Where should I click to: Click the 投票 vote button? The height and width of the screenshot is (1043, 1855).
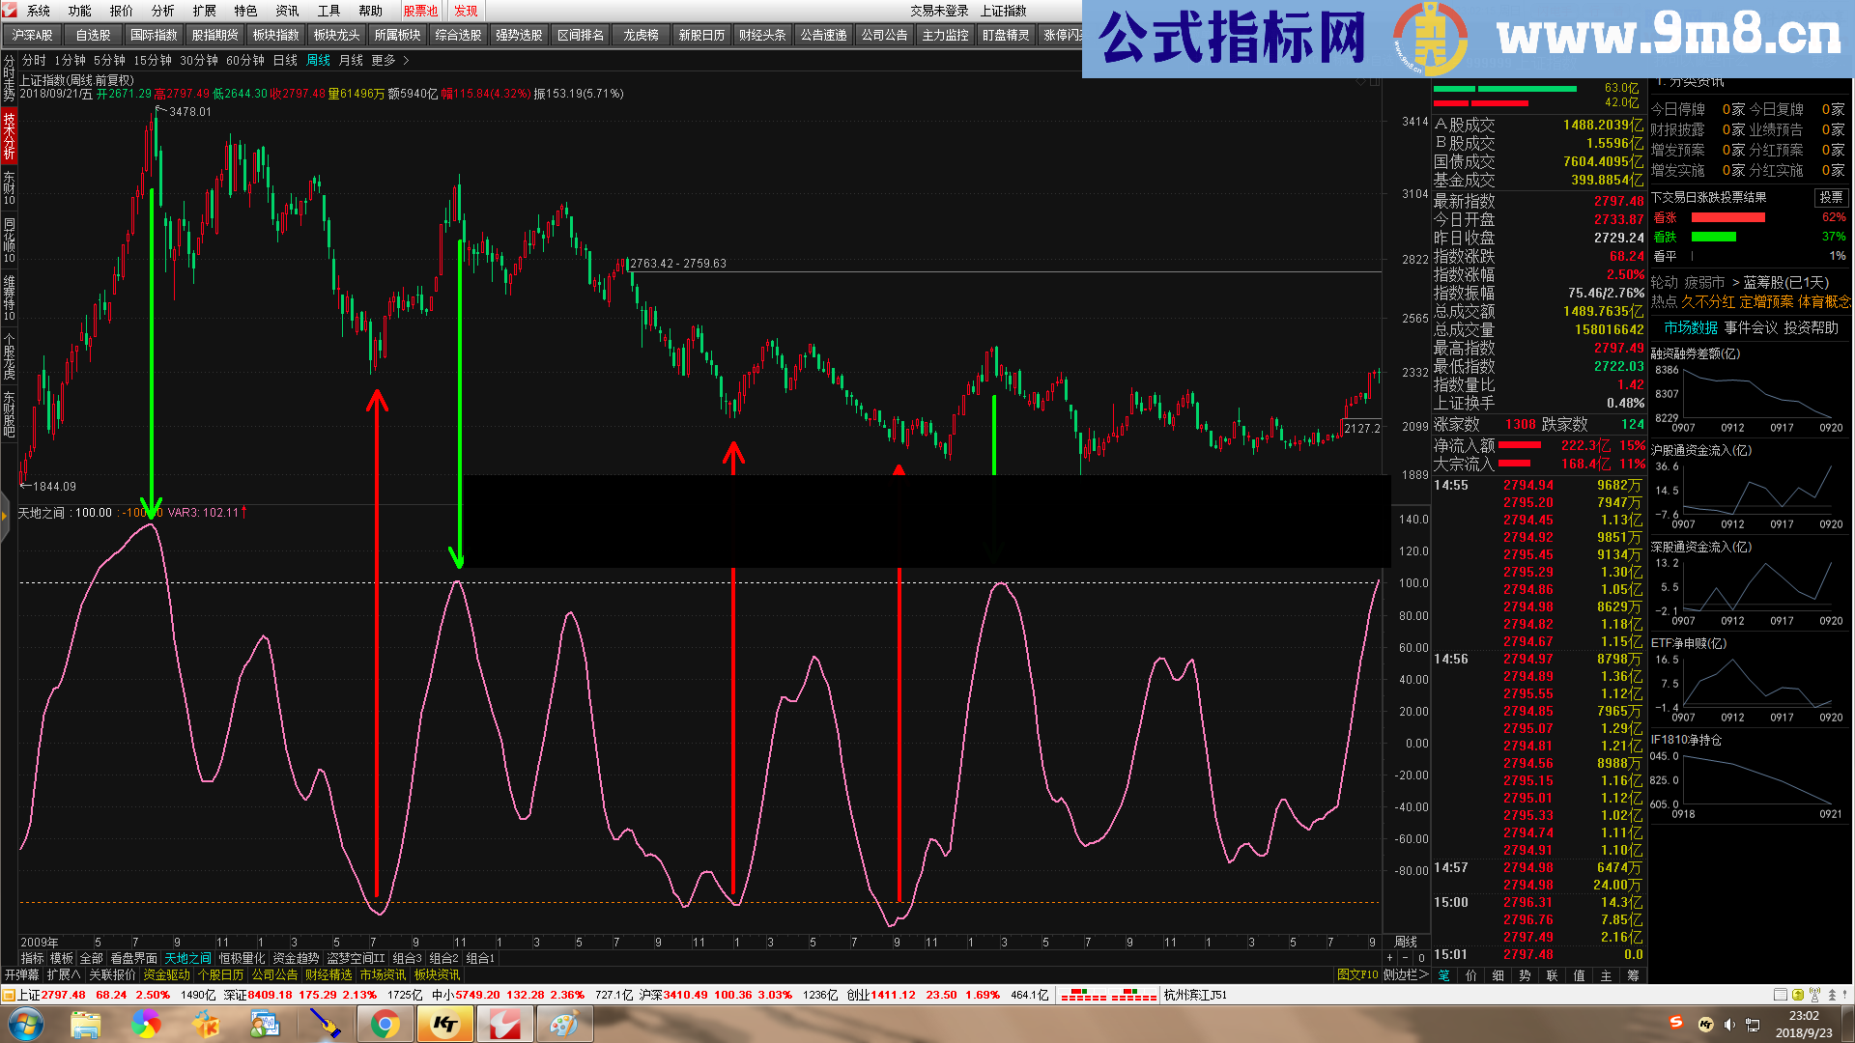coord(1831,197)
